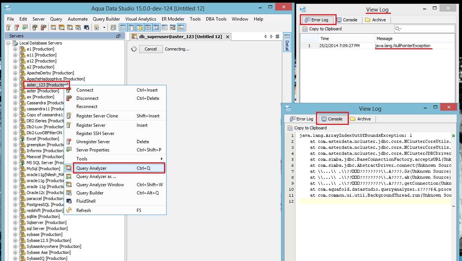Choose Unregister Server in context menu

click(115, 142)
